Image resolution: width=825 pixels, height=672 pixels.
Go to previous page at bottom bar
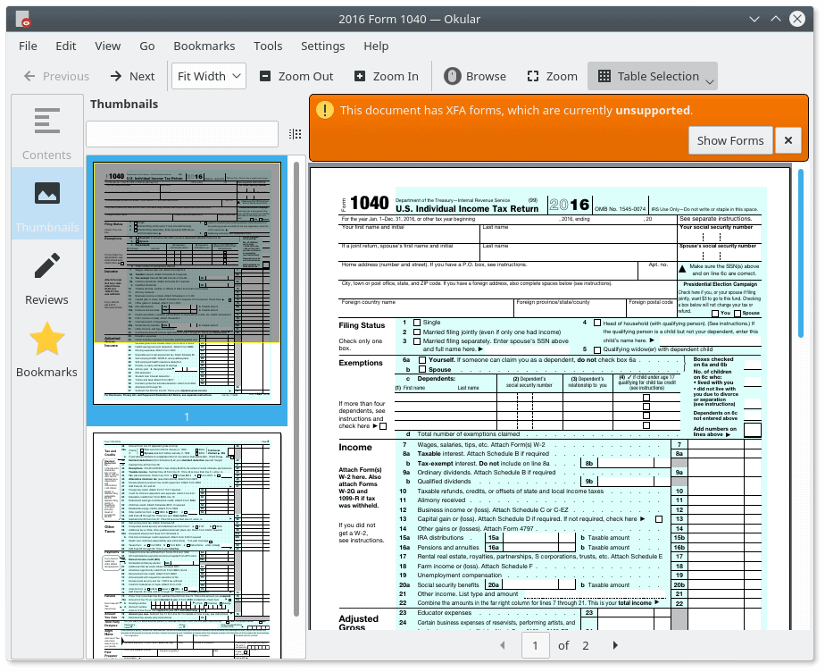click(503, 645)
